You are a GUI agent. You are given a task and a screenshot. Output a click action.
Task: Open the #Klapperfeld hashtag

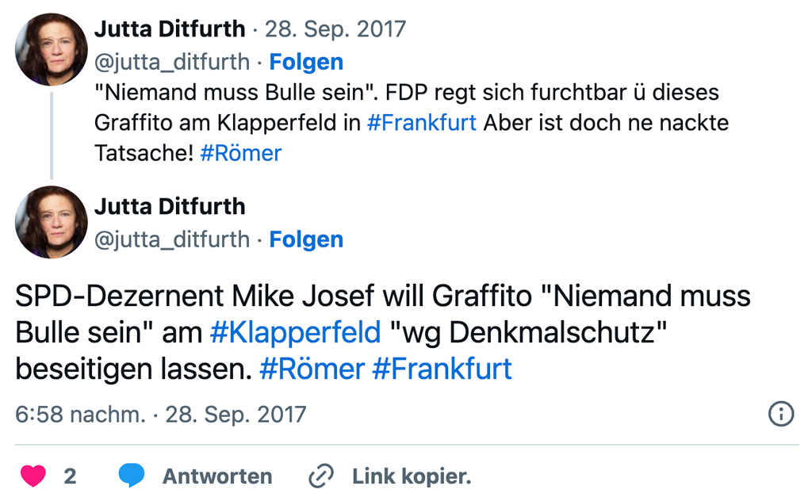(295, 332)
